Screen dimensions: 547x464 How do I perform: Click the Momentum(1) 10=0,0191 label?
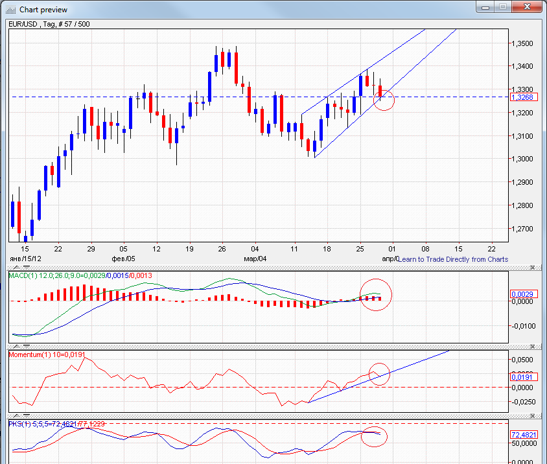pyautogui.click(x=47, y=354)
